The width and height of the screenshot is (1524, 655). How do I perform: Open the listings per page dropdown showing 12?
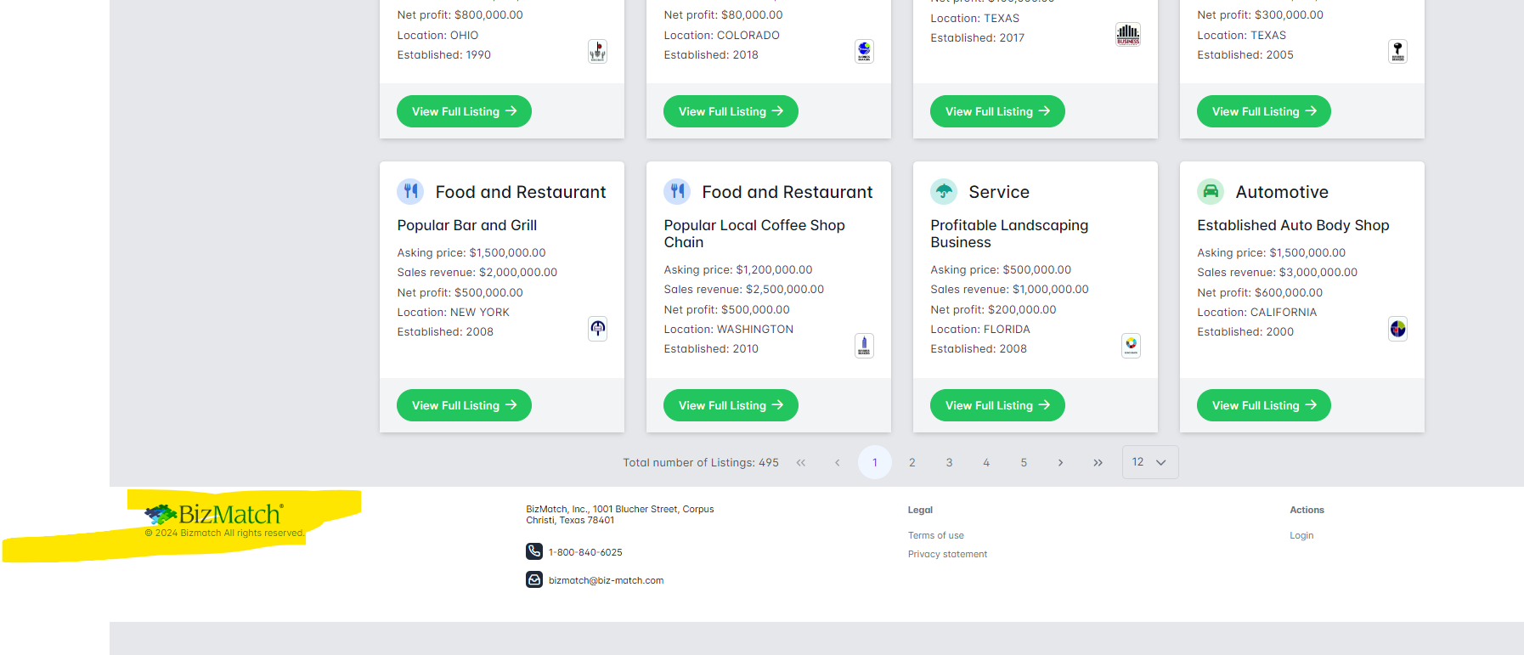tap(1149, 462)
